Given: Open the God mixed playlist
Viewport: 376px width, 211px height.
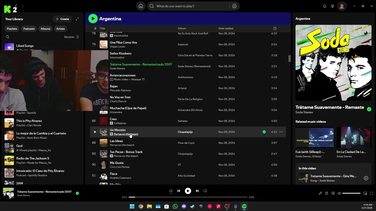Looking at the screenshot, I should (x=43, y=148).
